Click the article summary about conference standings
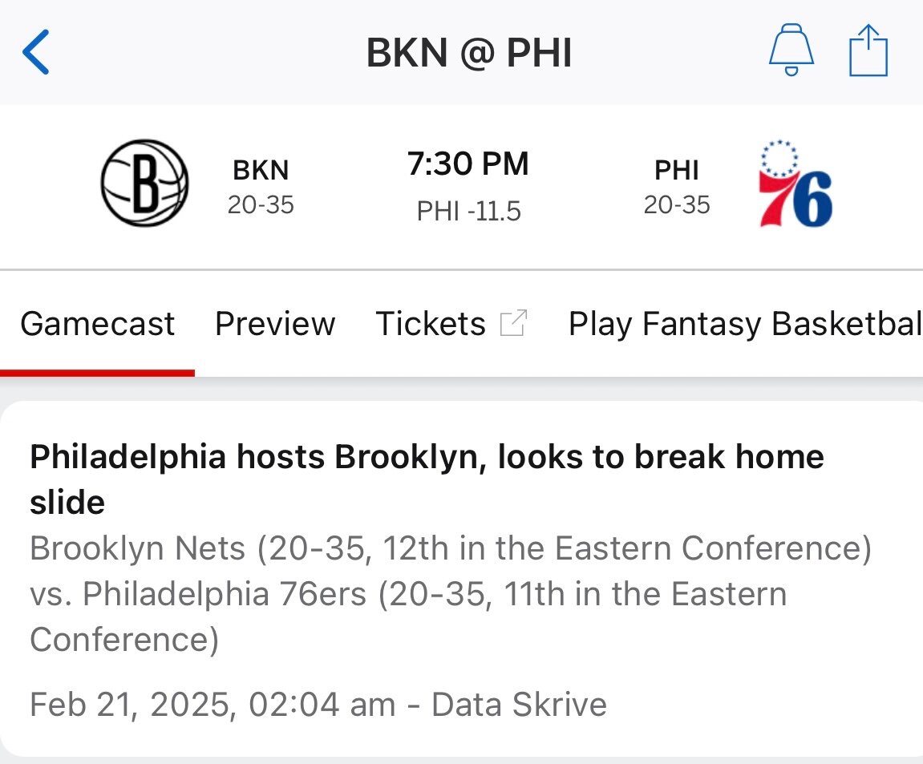This screenshot has height=764, width=923. (449, 594)
